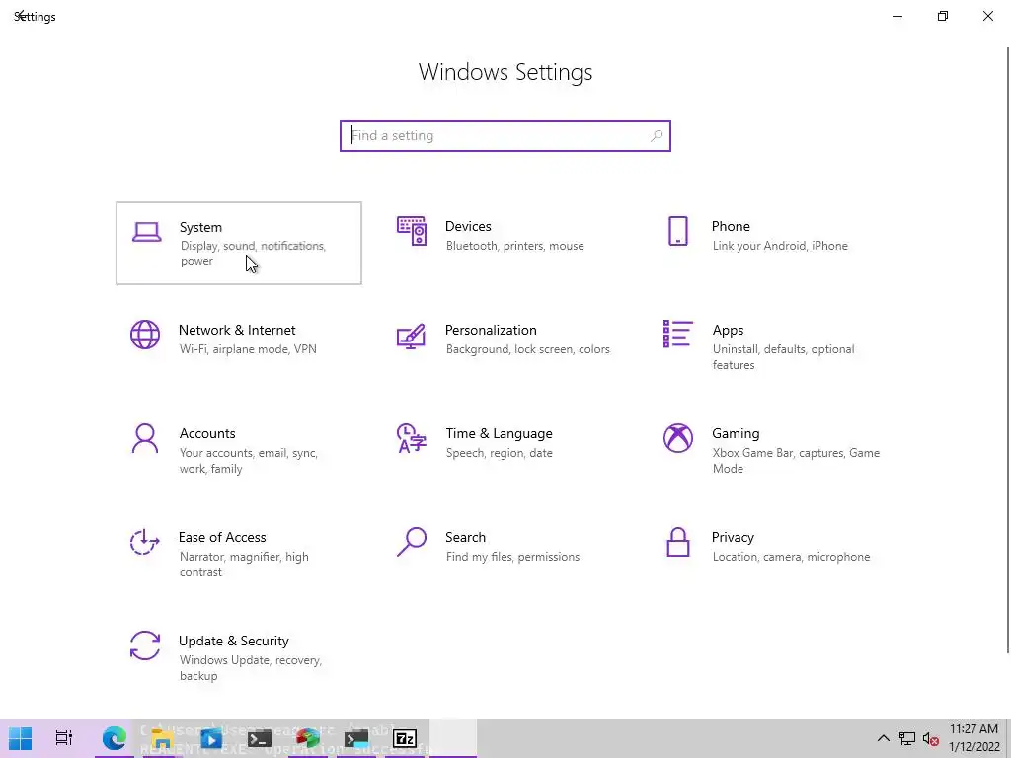Click 'Background, lock screen, colors' description
Screen dimensions: 1011x758
[528, 349]
